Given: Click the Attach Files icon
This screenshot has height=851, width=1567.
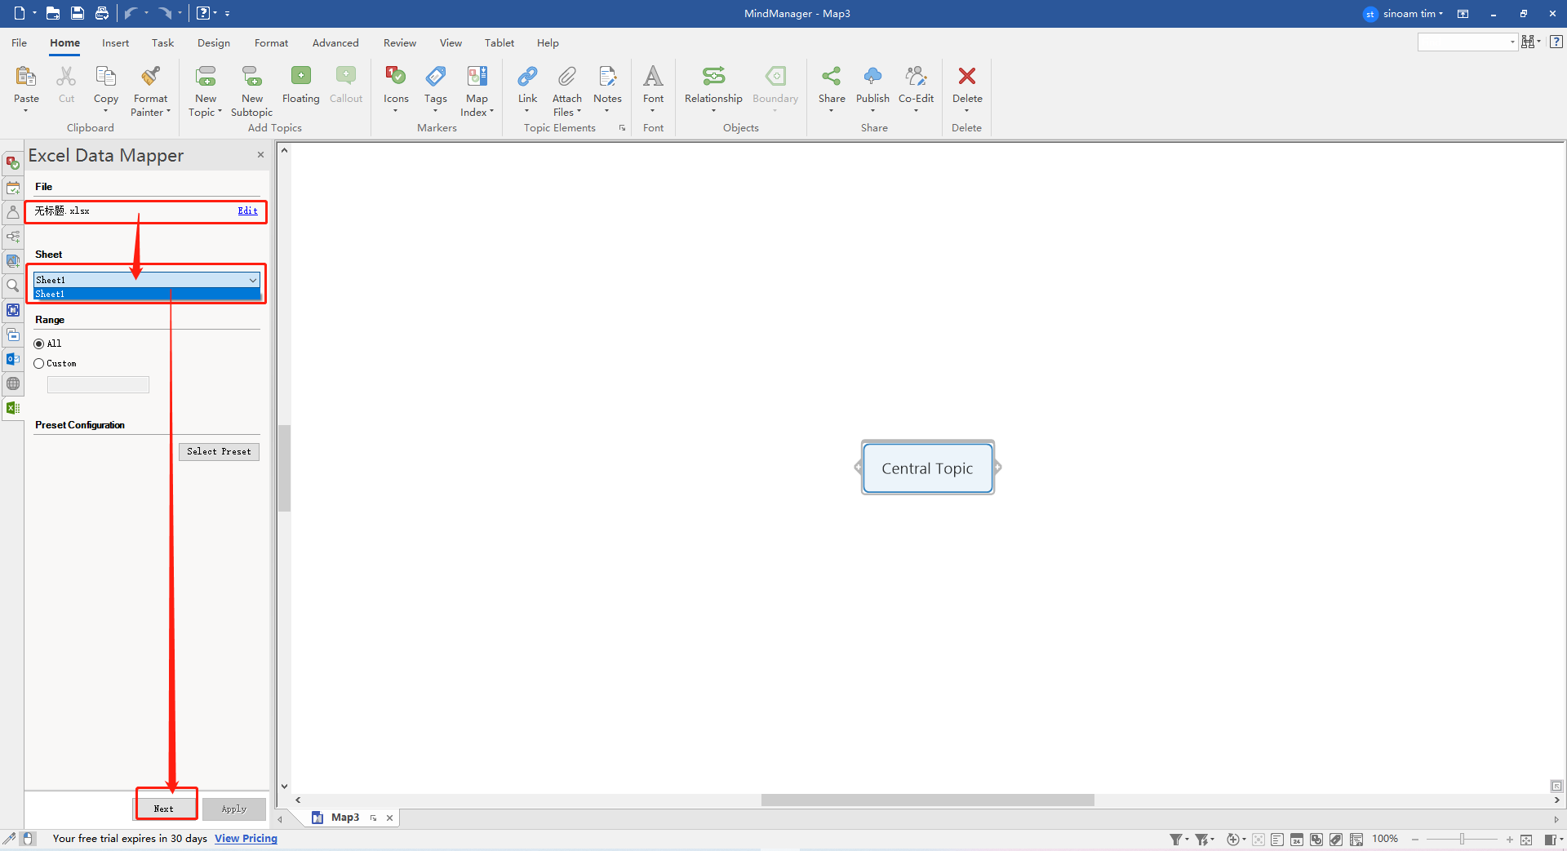Looking at the screenshot, I should coord(567,77).
